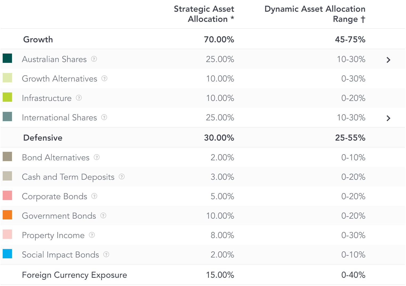Click the Property Income help icon
This screenshot has height=286, width=406.
(x=92, y=235)
